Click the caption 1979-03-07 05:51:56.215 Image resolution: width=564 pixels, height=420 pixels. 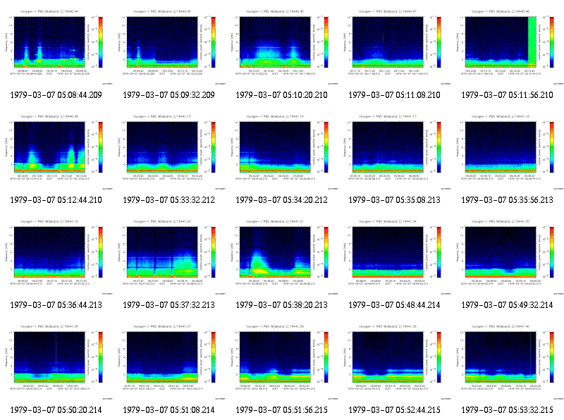[x=281, y=410]
